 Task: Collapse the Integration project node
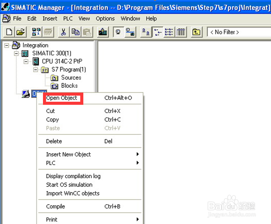pyautogui.click(x=7, y=45)
